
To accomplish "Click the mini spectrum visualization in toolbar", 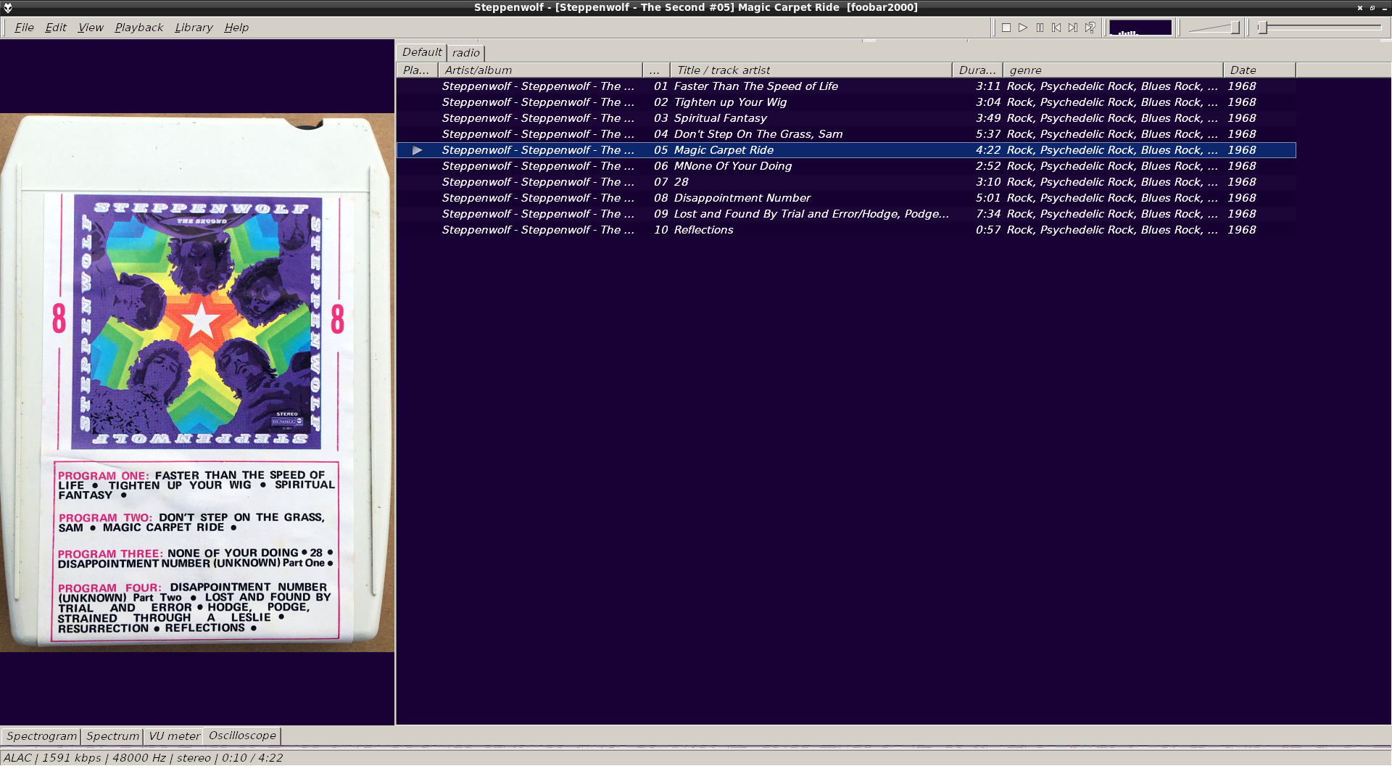I will [1140, 28].
